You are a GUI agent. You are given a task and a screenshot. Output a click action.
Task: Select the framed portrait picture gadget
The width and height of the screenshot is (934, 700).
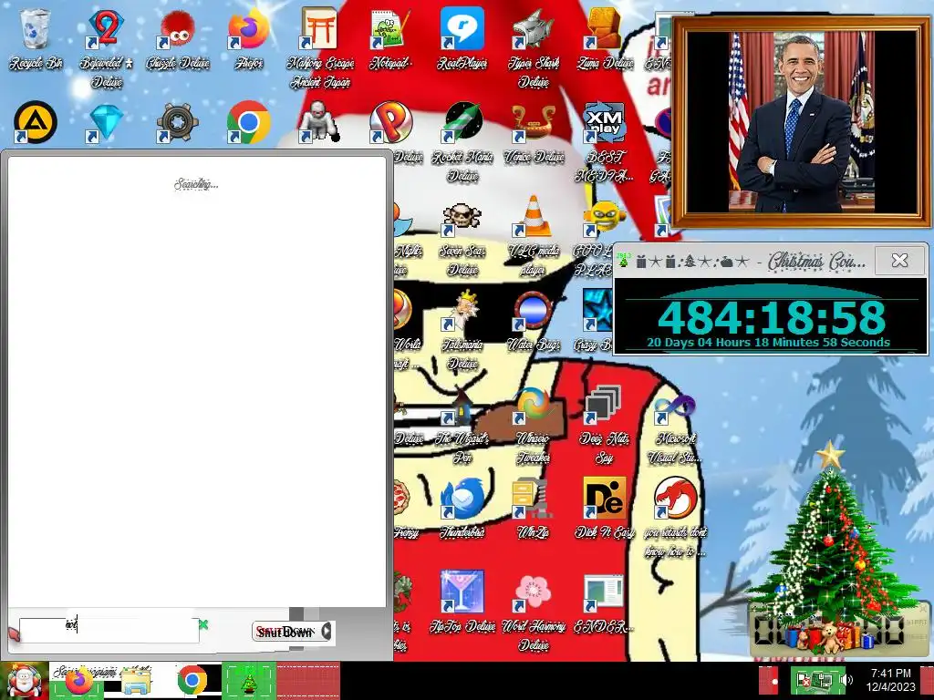(801, 122)
